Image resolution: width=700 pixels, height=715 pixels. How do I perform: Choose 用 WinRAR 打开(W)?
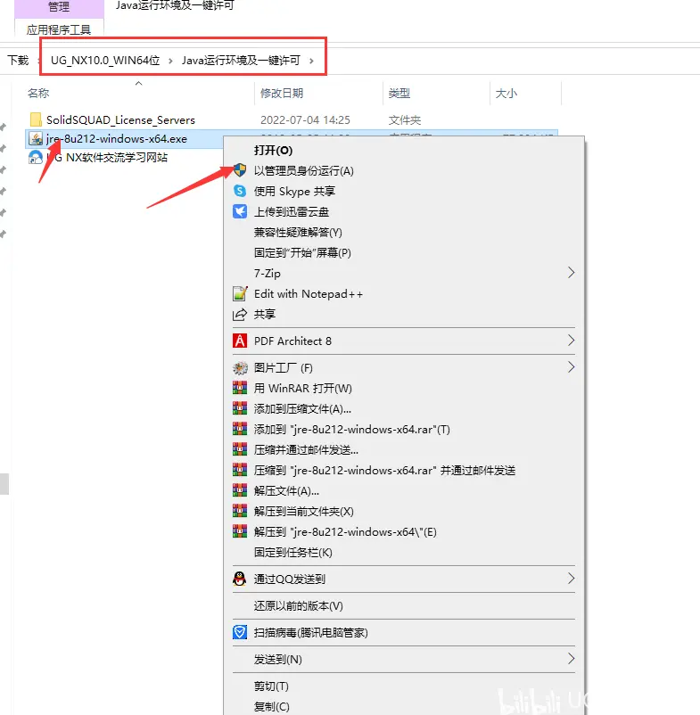[303, 388]
